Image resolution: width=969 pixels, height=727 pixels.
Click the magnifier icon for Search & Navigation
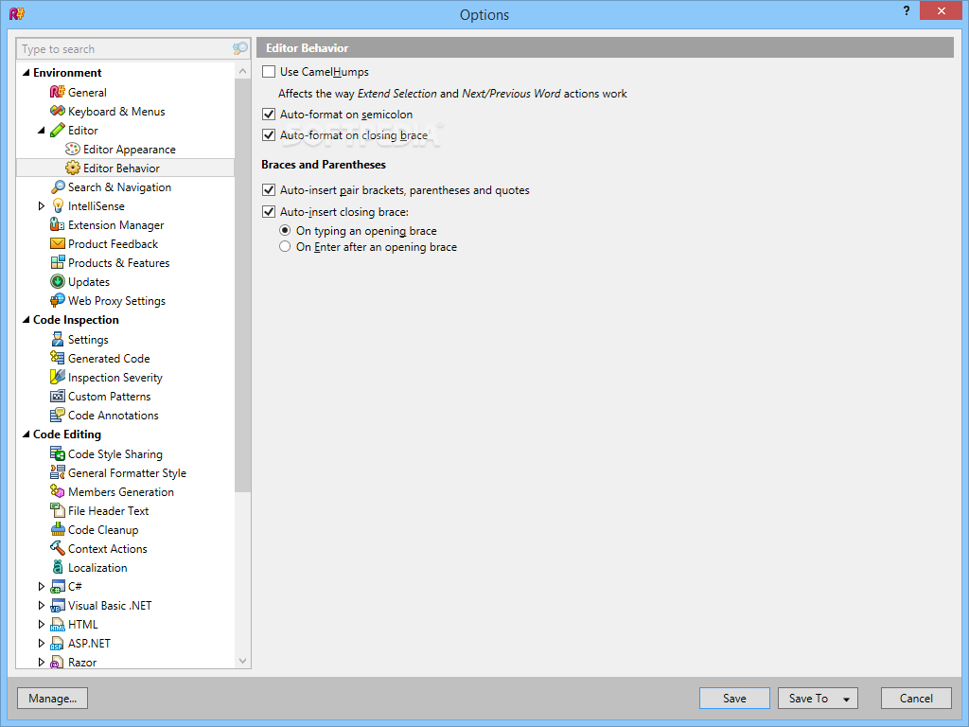58,186
